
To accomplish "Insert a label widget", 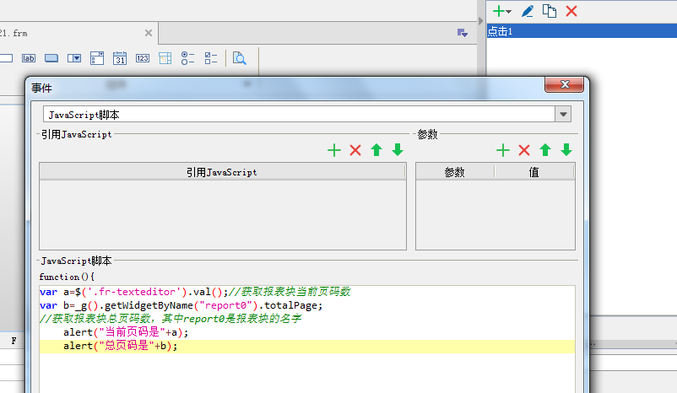I will pos(29,58).
